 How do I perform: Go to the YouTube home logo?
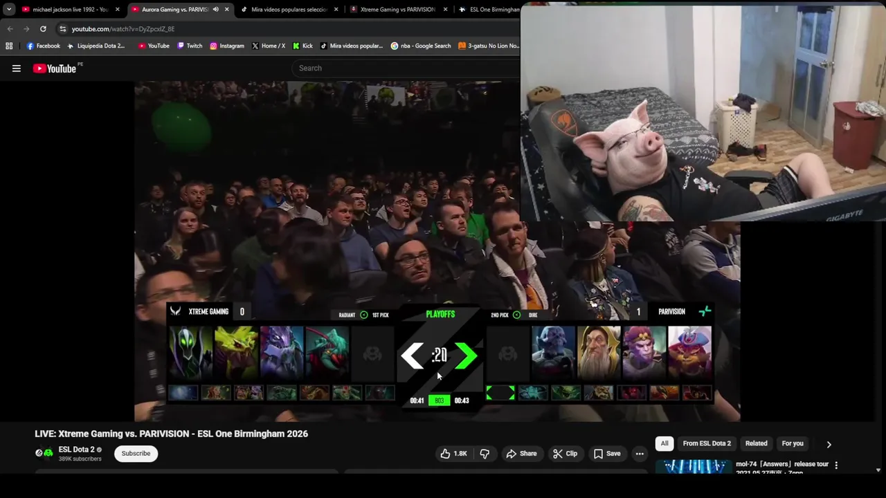click(55, 68)
